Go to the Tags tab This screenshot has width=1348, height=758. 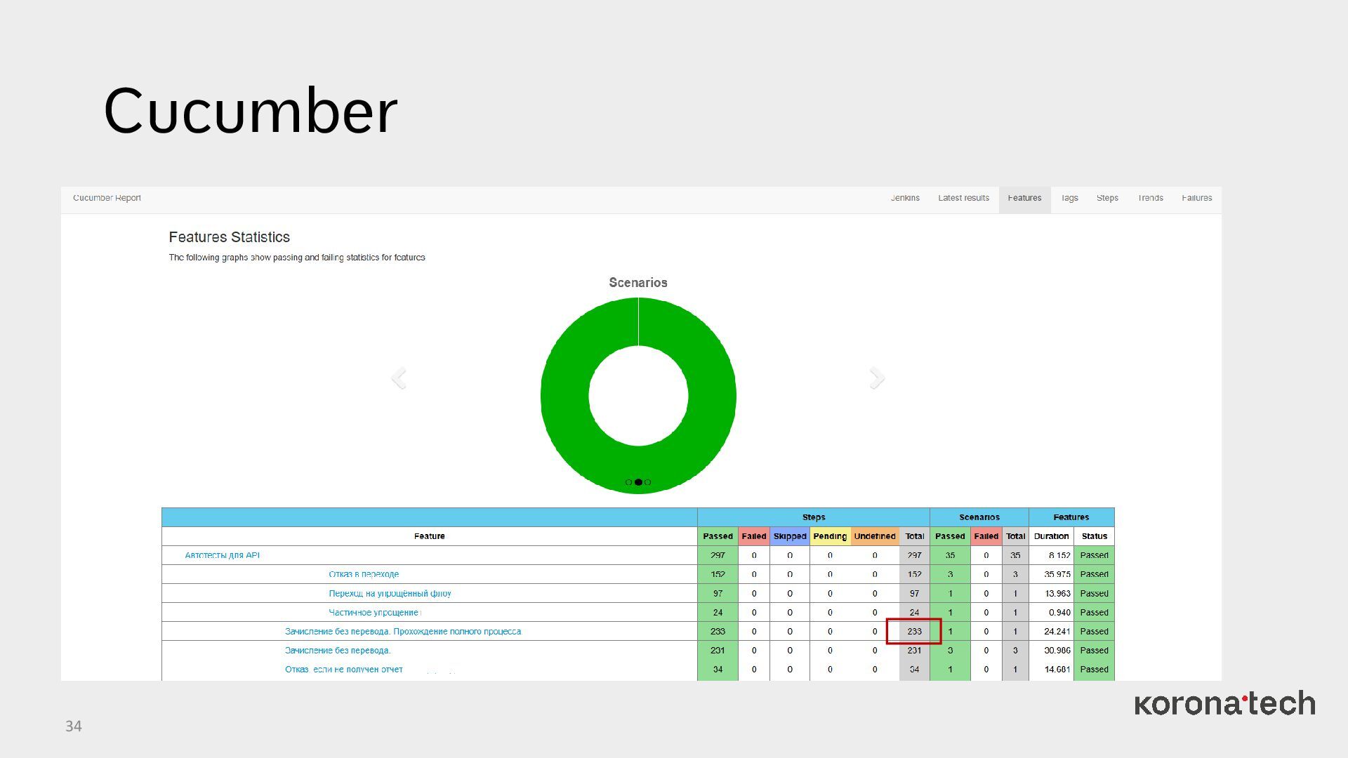pos(1069,198)
